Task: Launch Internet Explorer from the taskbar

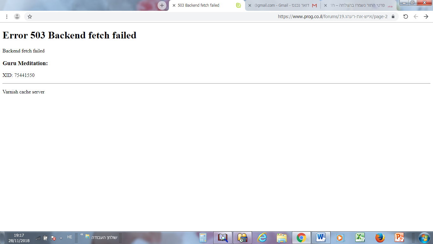Action: tap(262, 238)
